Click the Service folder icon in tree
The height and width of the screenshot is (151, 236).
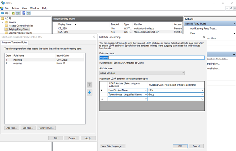(6, 22)
